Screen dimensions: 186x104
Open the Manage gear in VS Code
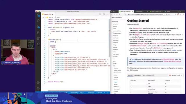38,88
